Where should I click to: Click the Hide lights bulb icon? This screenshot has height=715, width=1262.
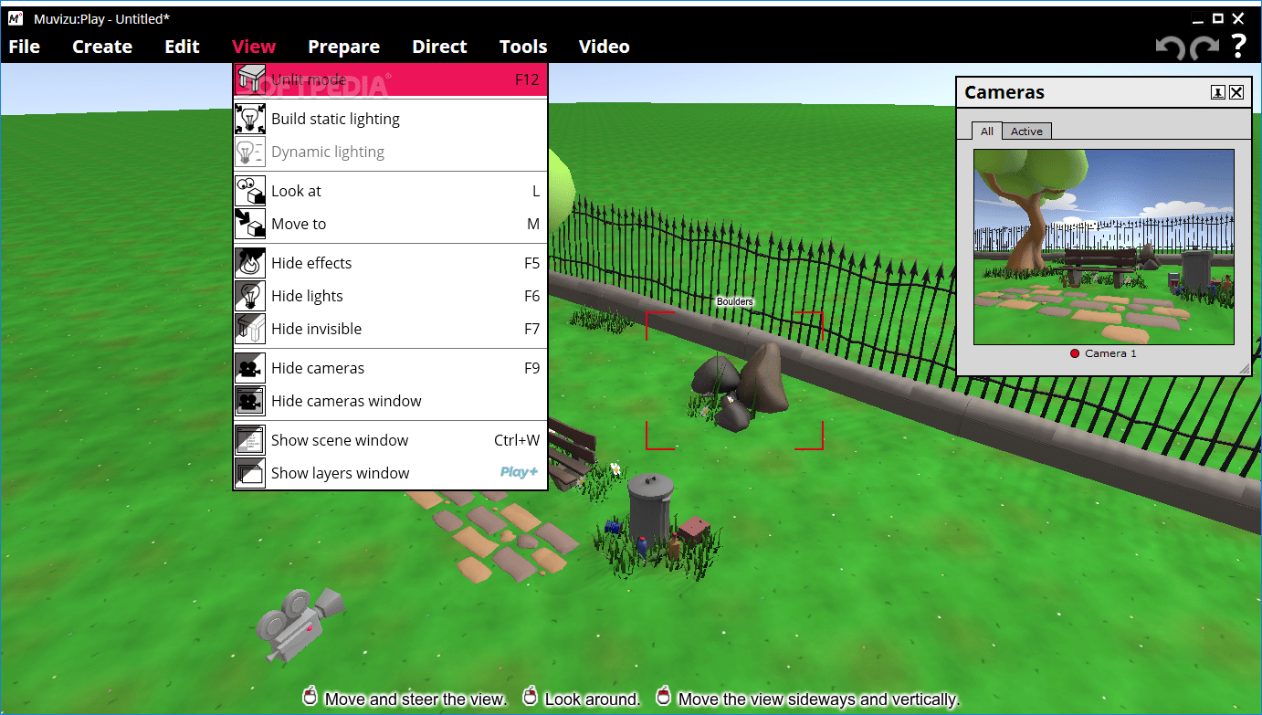[250, 296]
